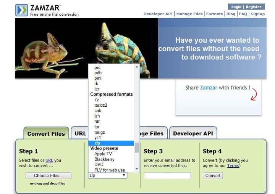Select 7z compressed format
The width and height of the screenshot is (275, 194).
pyautogui.click(x=111, y=100)
